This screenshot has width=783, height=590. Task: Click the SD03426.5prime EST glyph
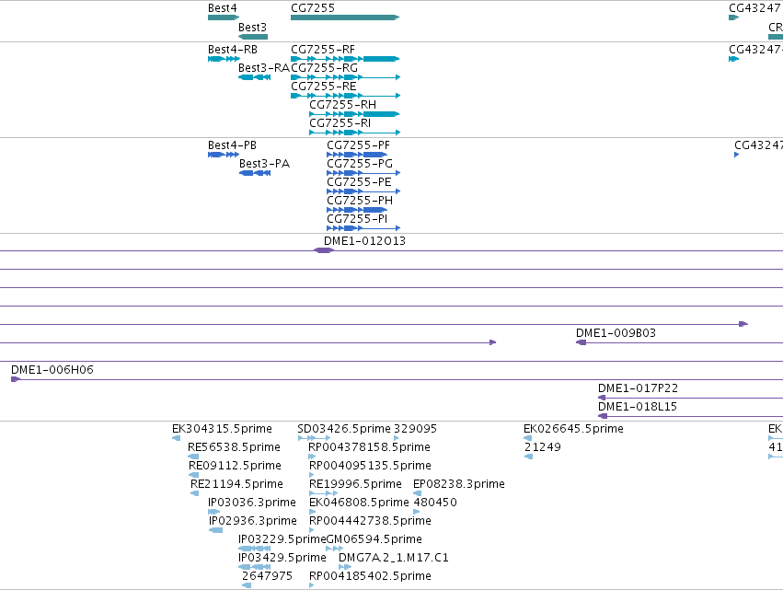(x=314, y=438)
